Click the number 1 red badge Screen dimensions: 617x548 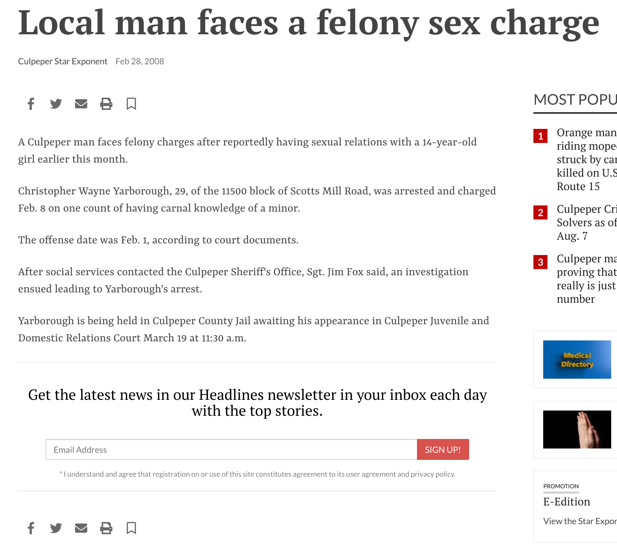coord(540,136)
